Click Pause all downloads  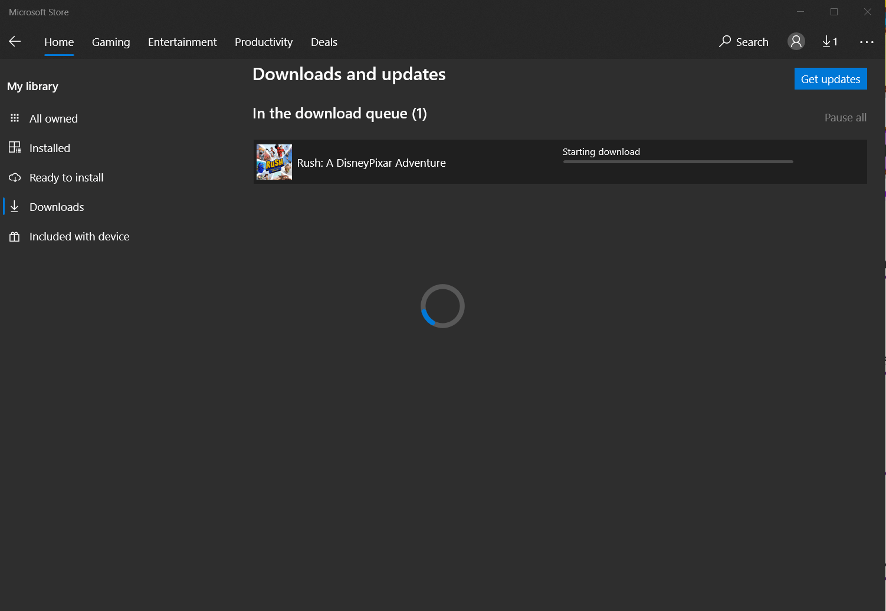(845, 117)
